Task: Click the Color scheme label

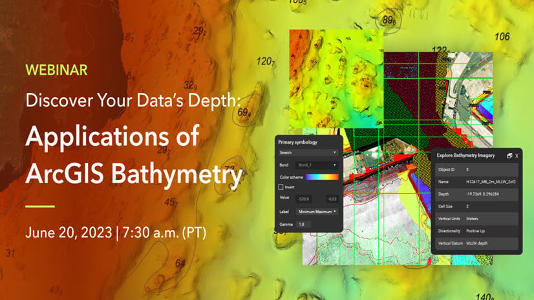Action: click(291, 177)
